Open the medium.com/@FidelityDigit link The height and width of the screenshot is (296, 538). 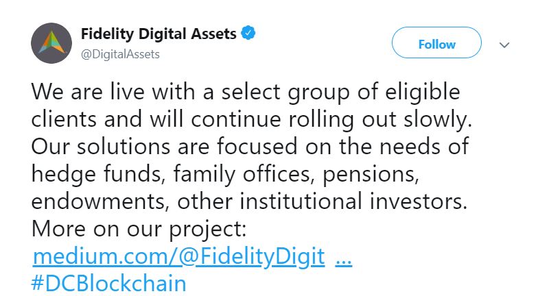(178, 256)
